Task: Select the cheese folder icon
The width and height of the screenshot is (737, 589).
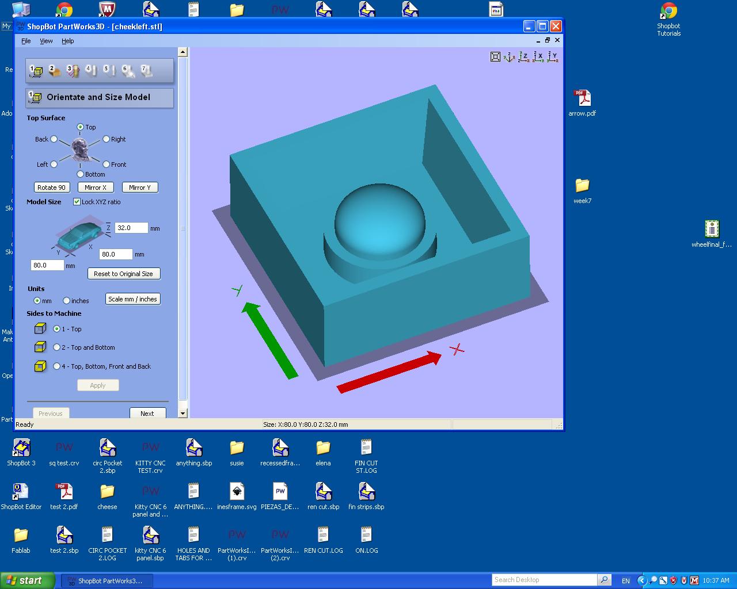Action: [107, 496]
